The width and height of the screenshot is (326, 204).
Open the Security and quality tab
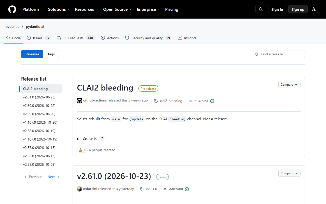coord(148,38)
